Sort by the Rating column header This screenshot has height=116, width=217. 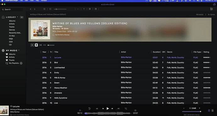tap(206, 52)
